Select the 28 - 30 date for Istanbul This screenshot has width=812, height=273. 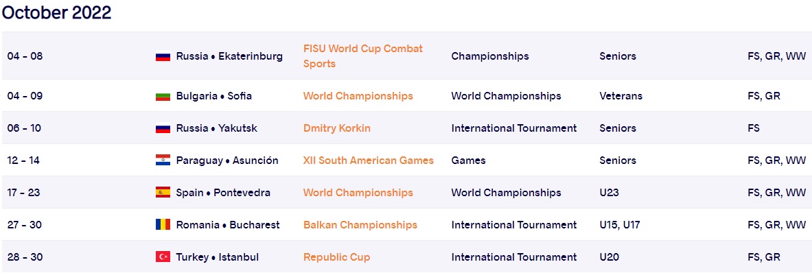click(x=24, y=257)
